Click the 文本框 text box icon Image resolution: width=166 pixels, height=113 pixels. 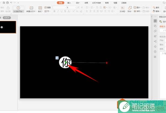click(122, 8)
